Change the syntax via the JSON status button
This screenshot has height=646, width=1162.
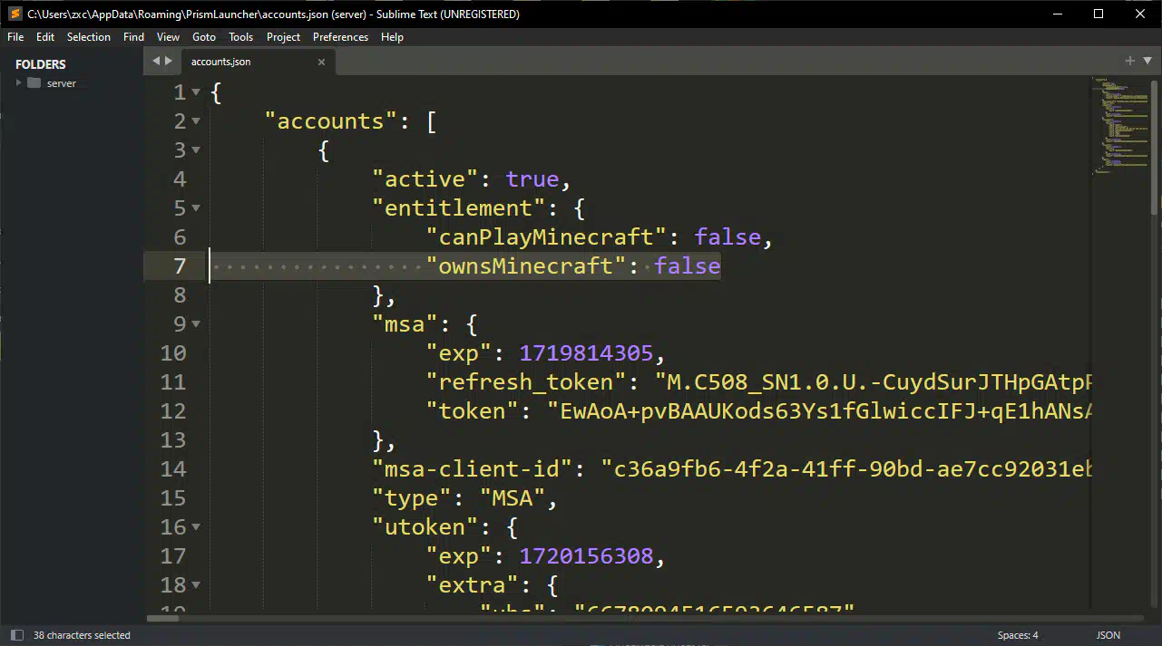[1108, 635]
